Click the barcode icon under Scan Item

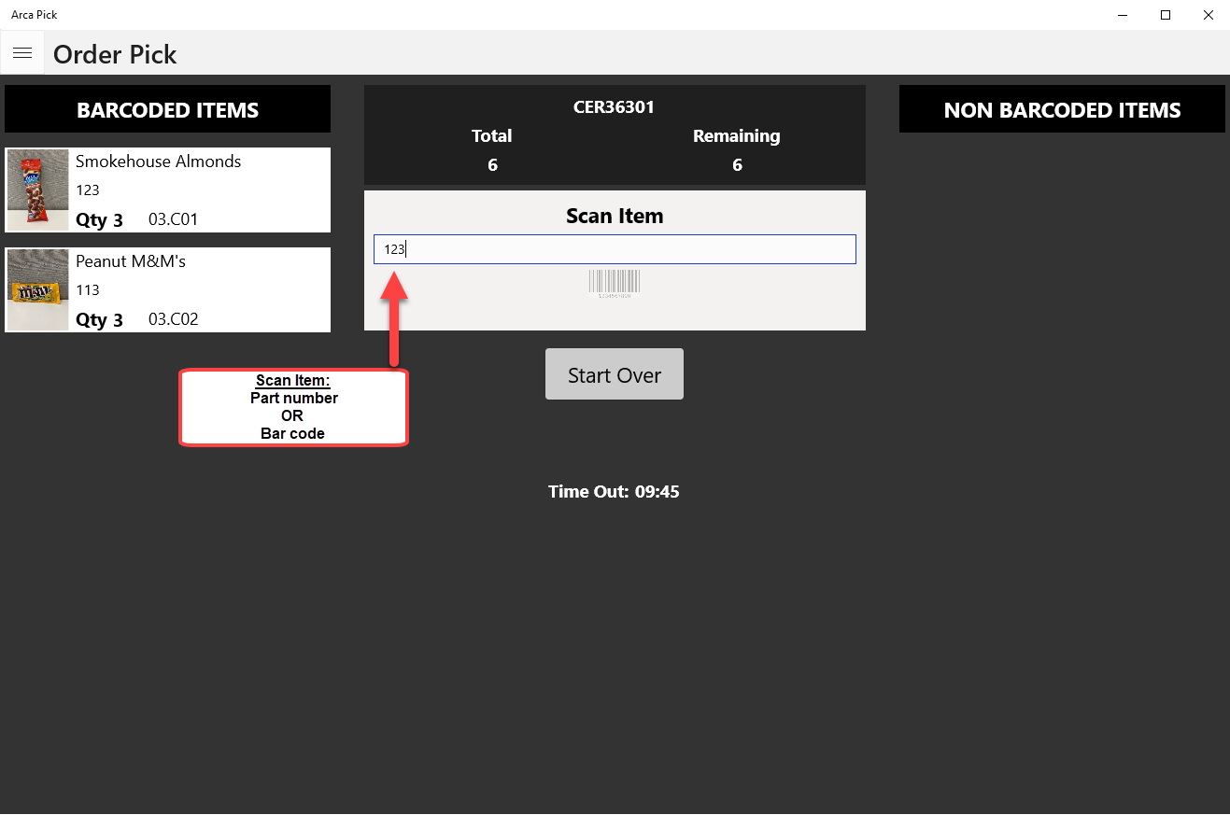(x=615, y=284)
